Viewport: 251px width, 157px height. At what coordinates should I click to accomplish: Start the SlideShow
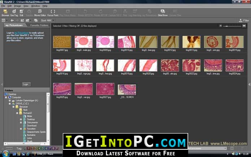coord(163,13)
